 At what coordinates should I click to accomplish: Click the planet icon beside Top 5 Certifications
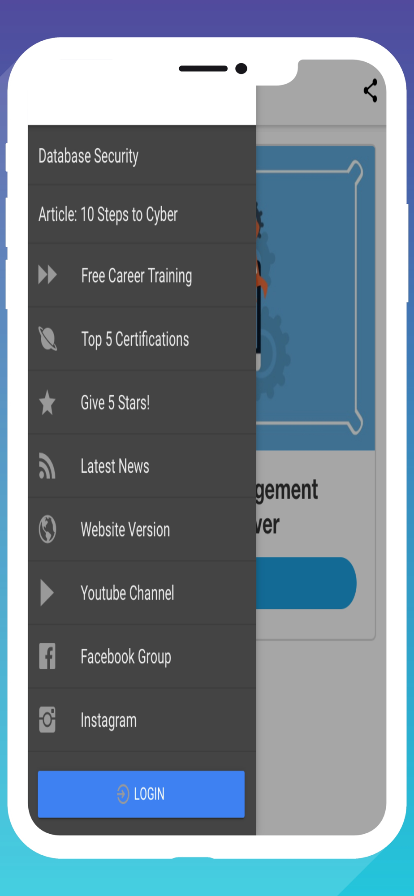coord(47,338)
